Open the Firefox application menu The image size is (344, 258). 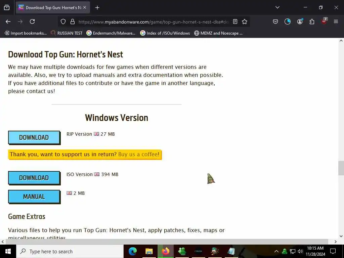[x=336, y=21]
